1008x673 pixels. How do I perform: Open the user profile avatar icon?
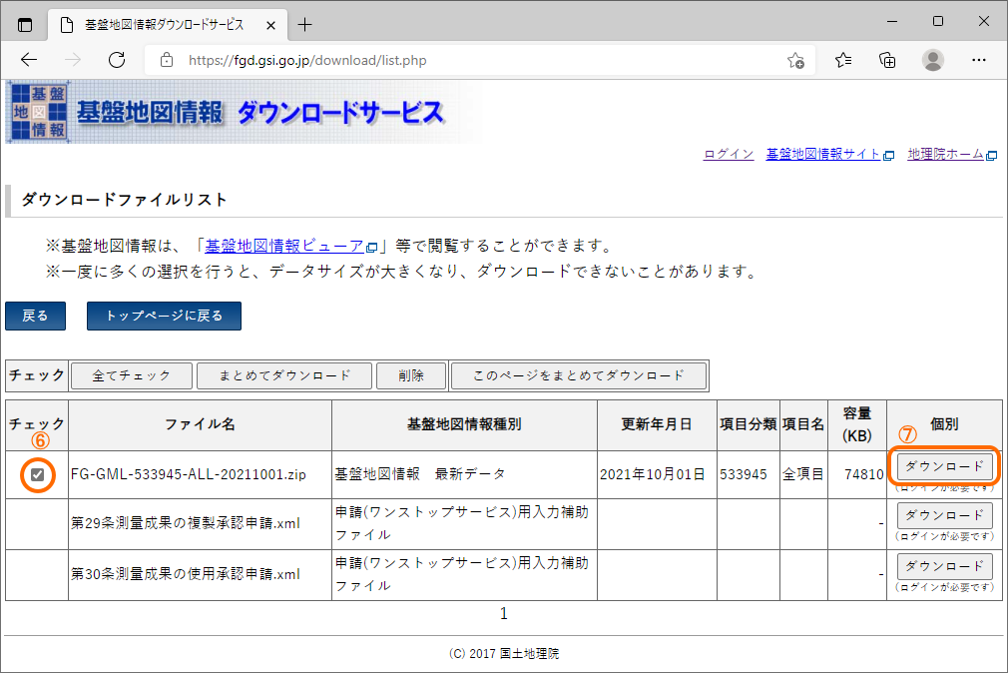click(933, 60)
